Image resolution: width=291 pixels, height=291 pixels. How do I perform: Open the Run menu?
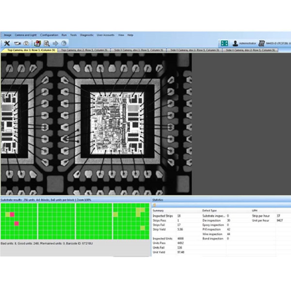pos(64,35)
